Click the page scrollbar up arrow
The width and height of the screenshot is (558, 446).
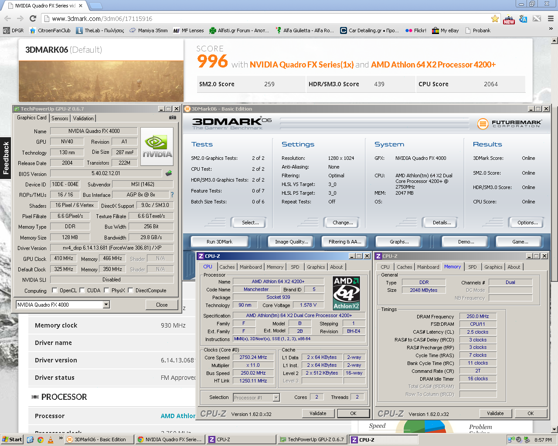554,41
